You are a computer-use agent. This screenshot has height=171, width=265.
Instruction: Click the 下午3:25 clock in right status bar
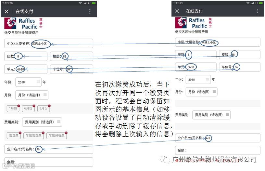click(178, 3)
